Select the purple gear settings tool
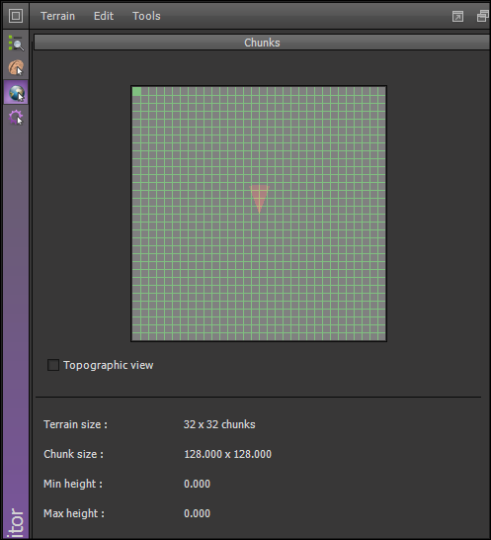Screen dimensions: 491x540 tap(16, 117)
